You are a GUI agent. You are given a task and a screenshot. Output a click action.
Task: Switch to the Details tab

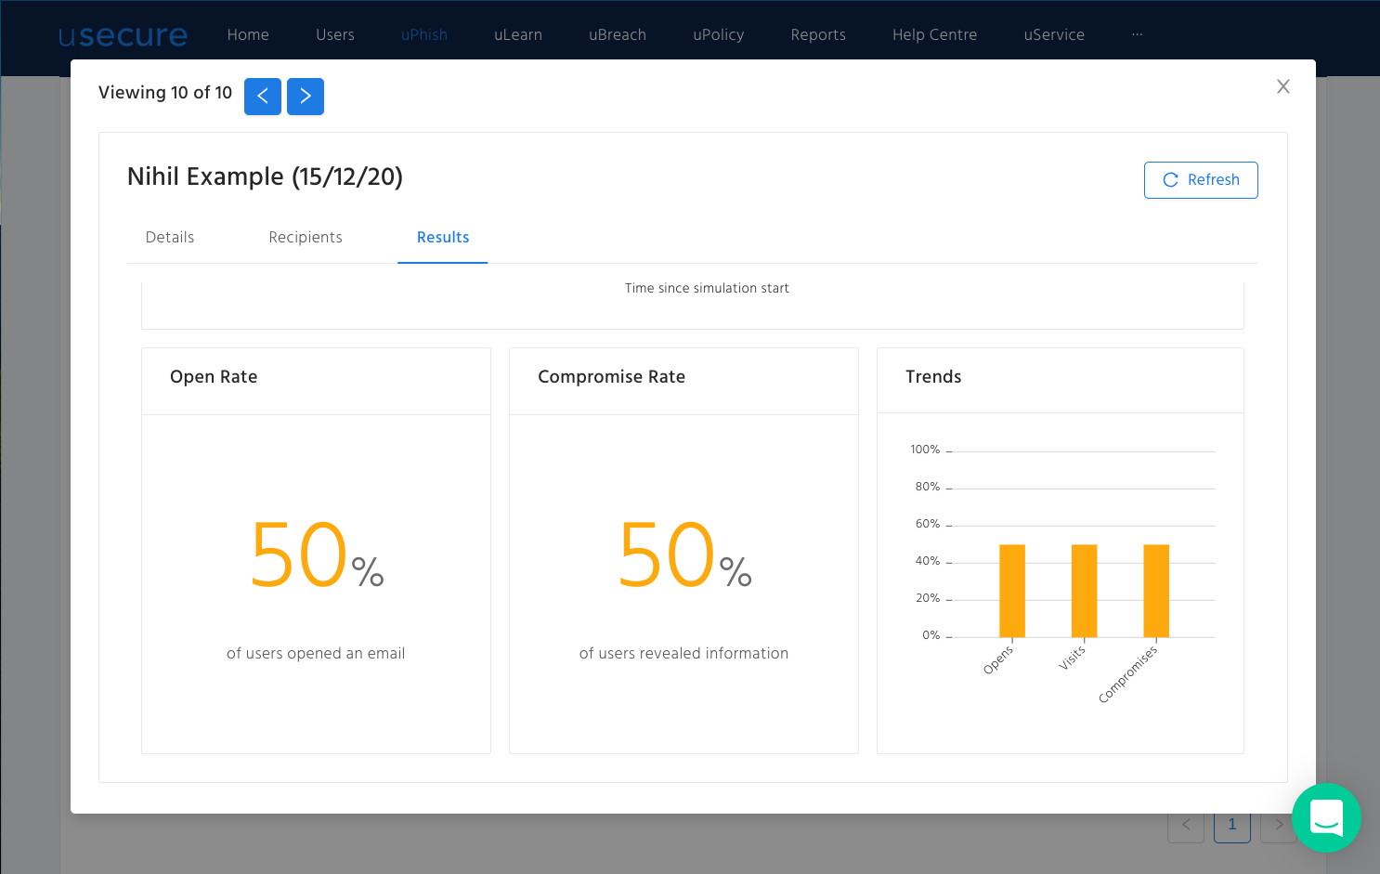170,238
